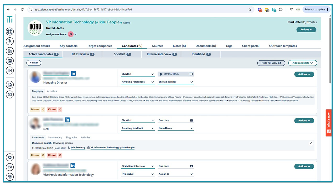Open the mail envelope sidebar icon
Screen dimensions: 335x188
(x=10, y=94)
